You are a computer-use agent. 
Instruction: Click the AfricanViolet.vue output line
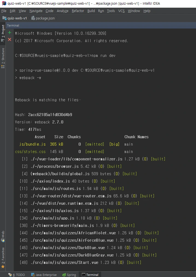[x=89, y=233]
